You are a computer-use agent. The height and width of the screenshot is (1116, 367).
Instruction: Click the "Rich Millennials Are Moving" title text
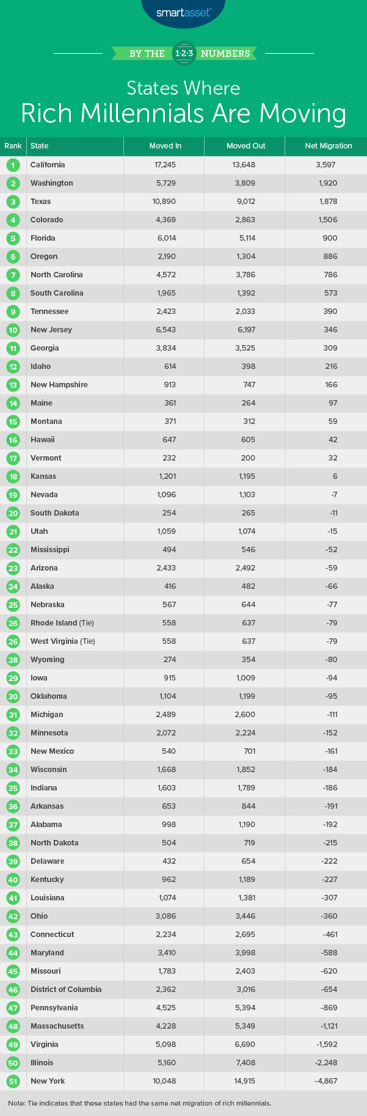point(183,114)
